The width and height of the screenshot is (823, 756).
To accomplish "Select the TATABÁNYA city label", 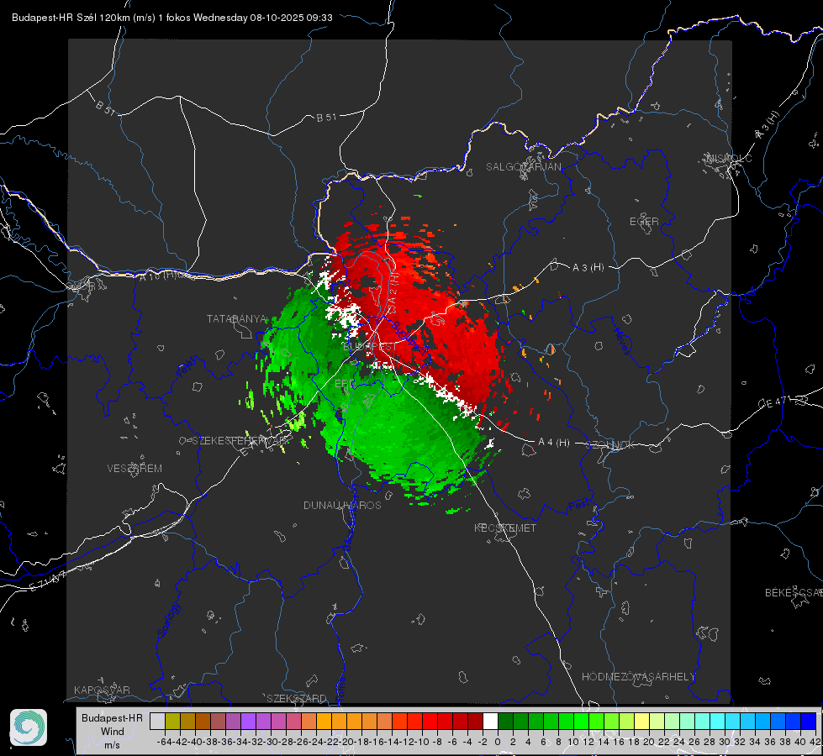I will 237,319.
